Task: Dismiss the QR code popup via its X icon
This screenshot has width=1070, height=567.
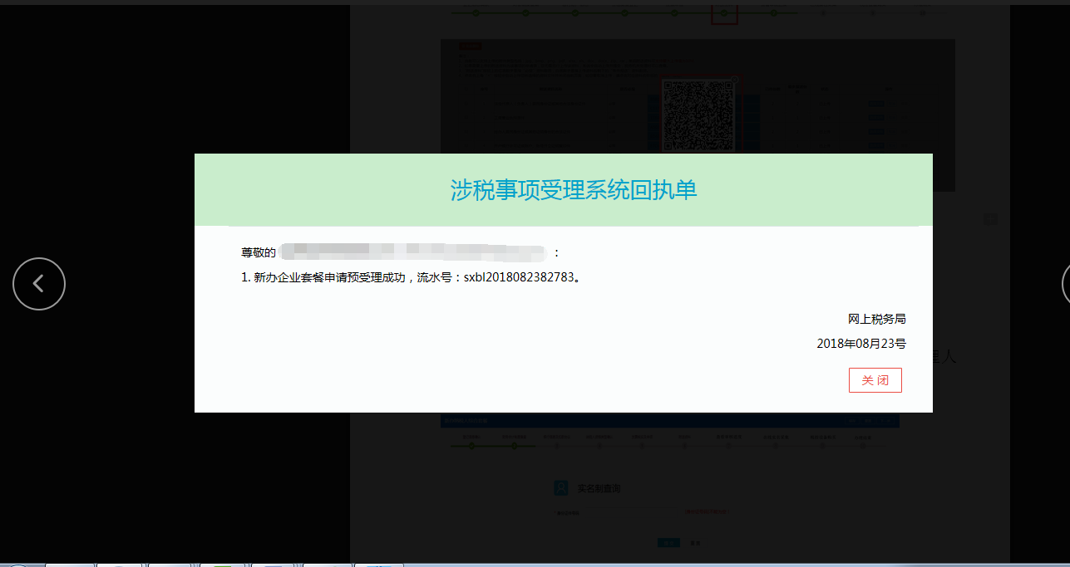Action: pos(735,80)
